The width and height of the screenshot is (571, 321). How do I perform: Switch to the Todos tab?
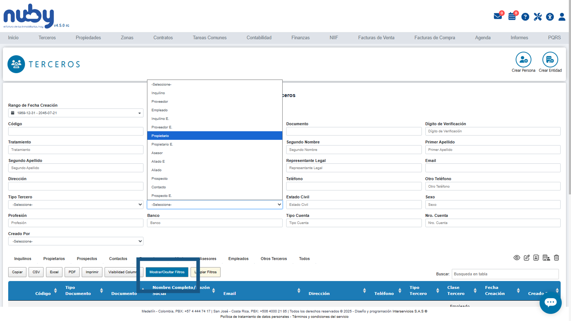[304, 259]
